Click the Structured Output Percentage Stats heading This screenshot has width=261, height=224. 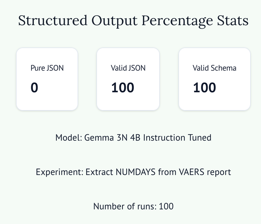tap(133, 21)
